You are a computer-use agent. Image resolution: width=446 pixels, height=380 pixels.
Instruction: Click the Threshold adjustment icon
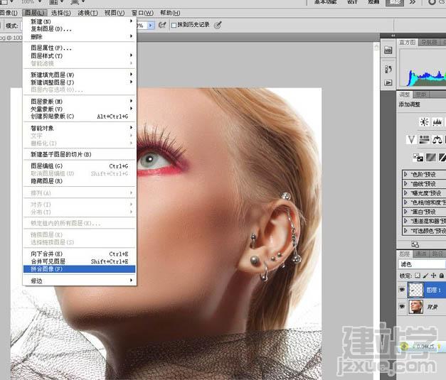[442, 158]
